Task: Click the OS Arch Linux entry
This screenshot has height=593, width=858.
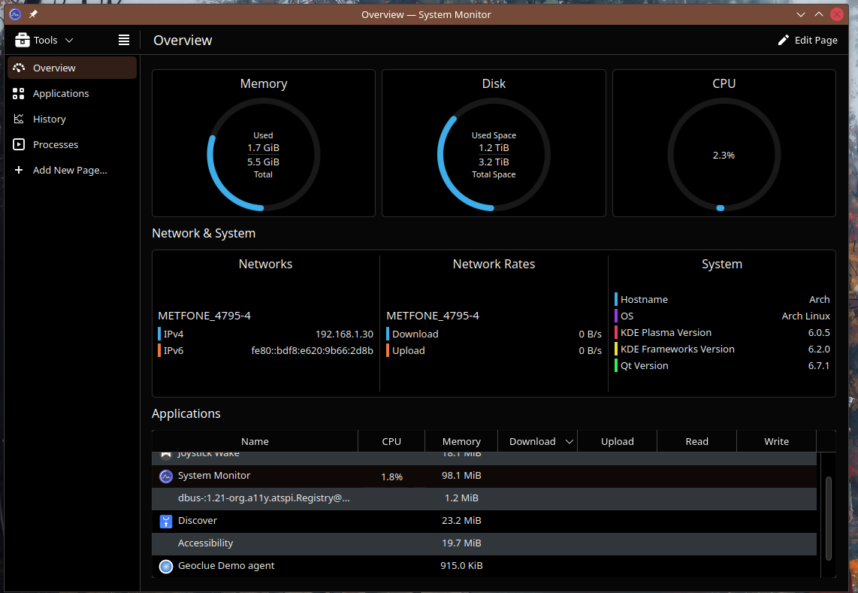Action: (x=722, y=316)
